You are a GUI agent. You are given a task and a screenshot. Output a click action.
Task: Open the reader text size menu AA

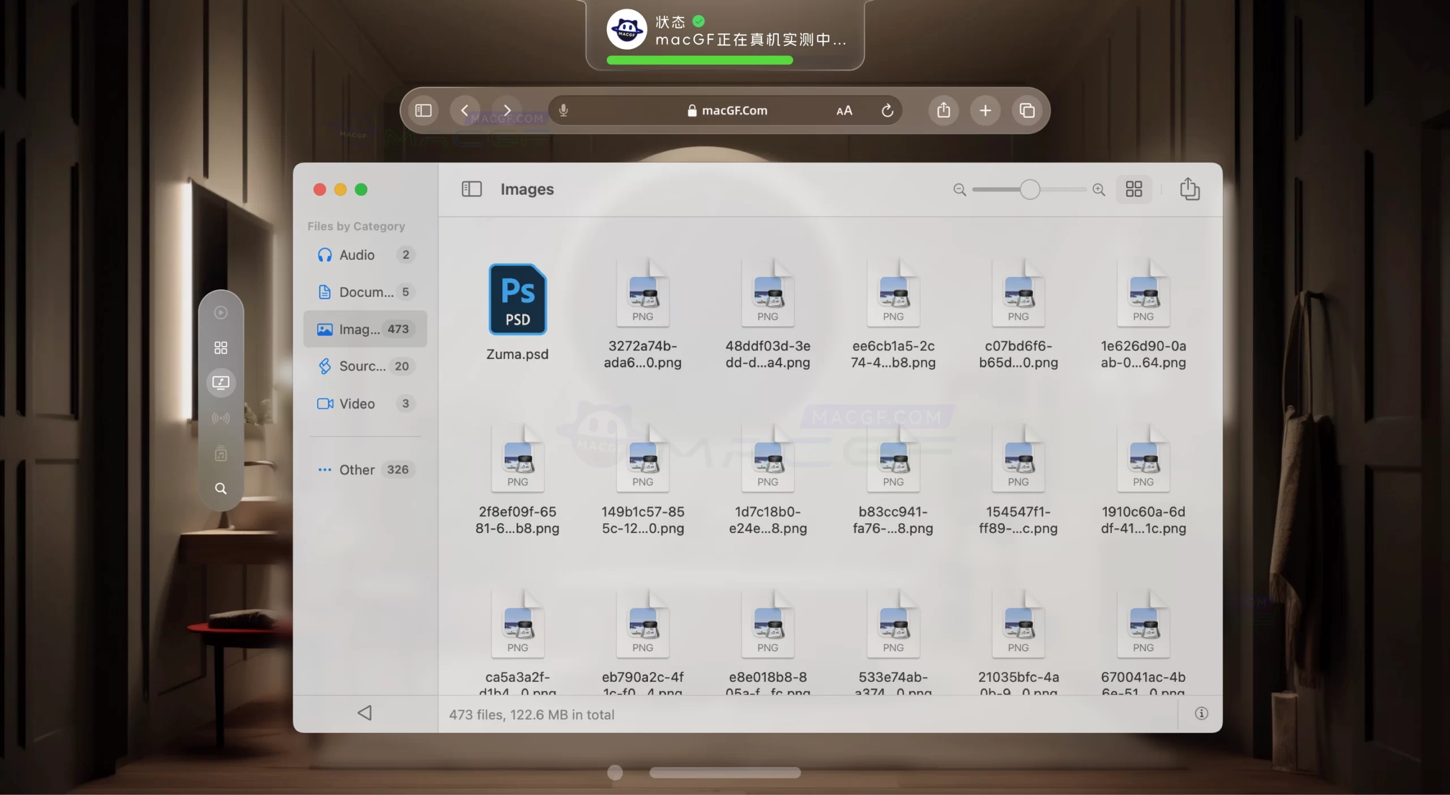click(x=843, y=110)
